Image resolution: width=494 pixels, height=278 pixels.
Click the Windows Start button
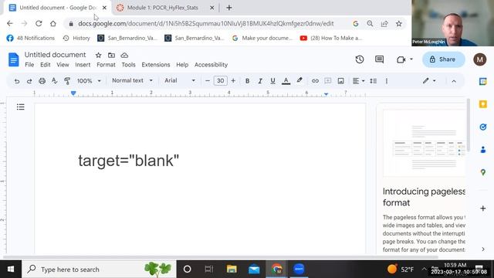11,270
